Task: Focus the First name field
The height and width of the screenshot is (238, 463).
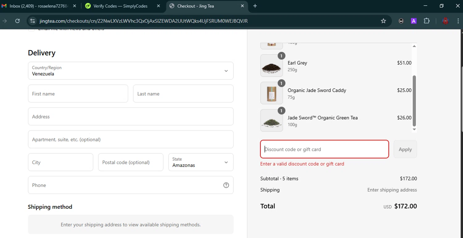Action: pos(78,94)
